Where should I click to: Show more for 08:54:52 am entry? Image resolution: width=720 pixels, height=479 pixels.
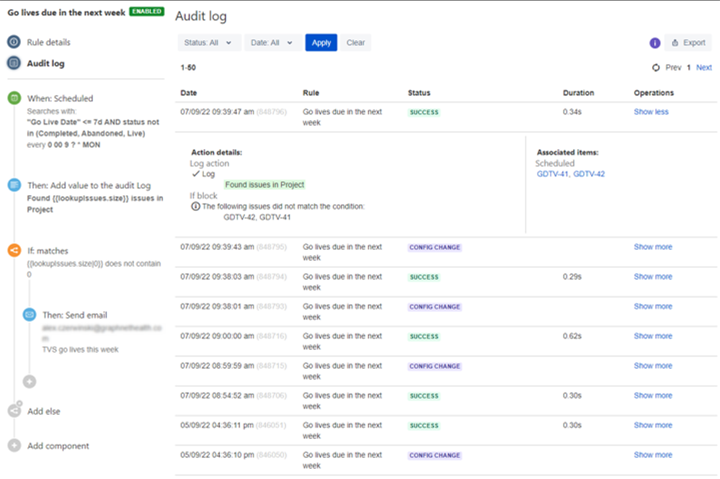pyautogui.click(x=653, y=395)
